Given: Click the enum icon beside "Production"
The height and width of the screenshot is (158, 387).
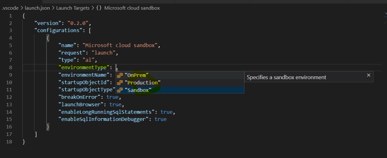Looking at the screenshot, I should coord(120,83).
